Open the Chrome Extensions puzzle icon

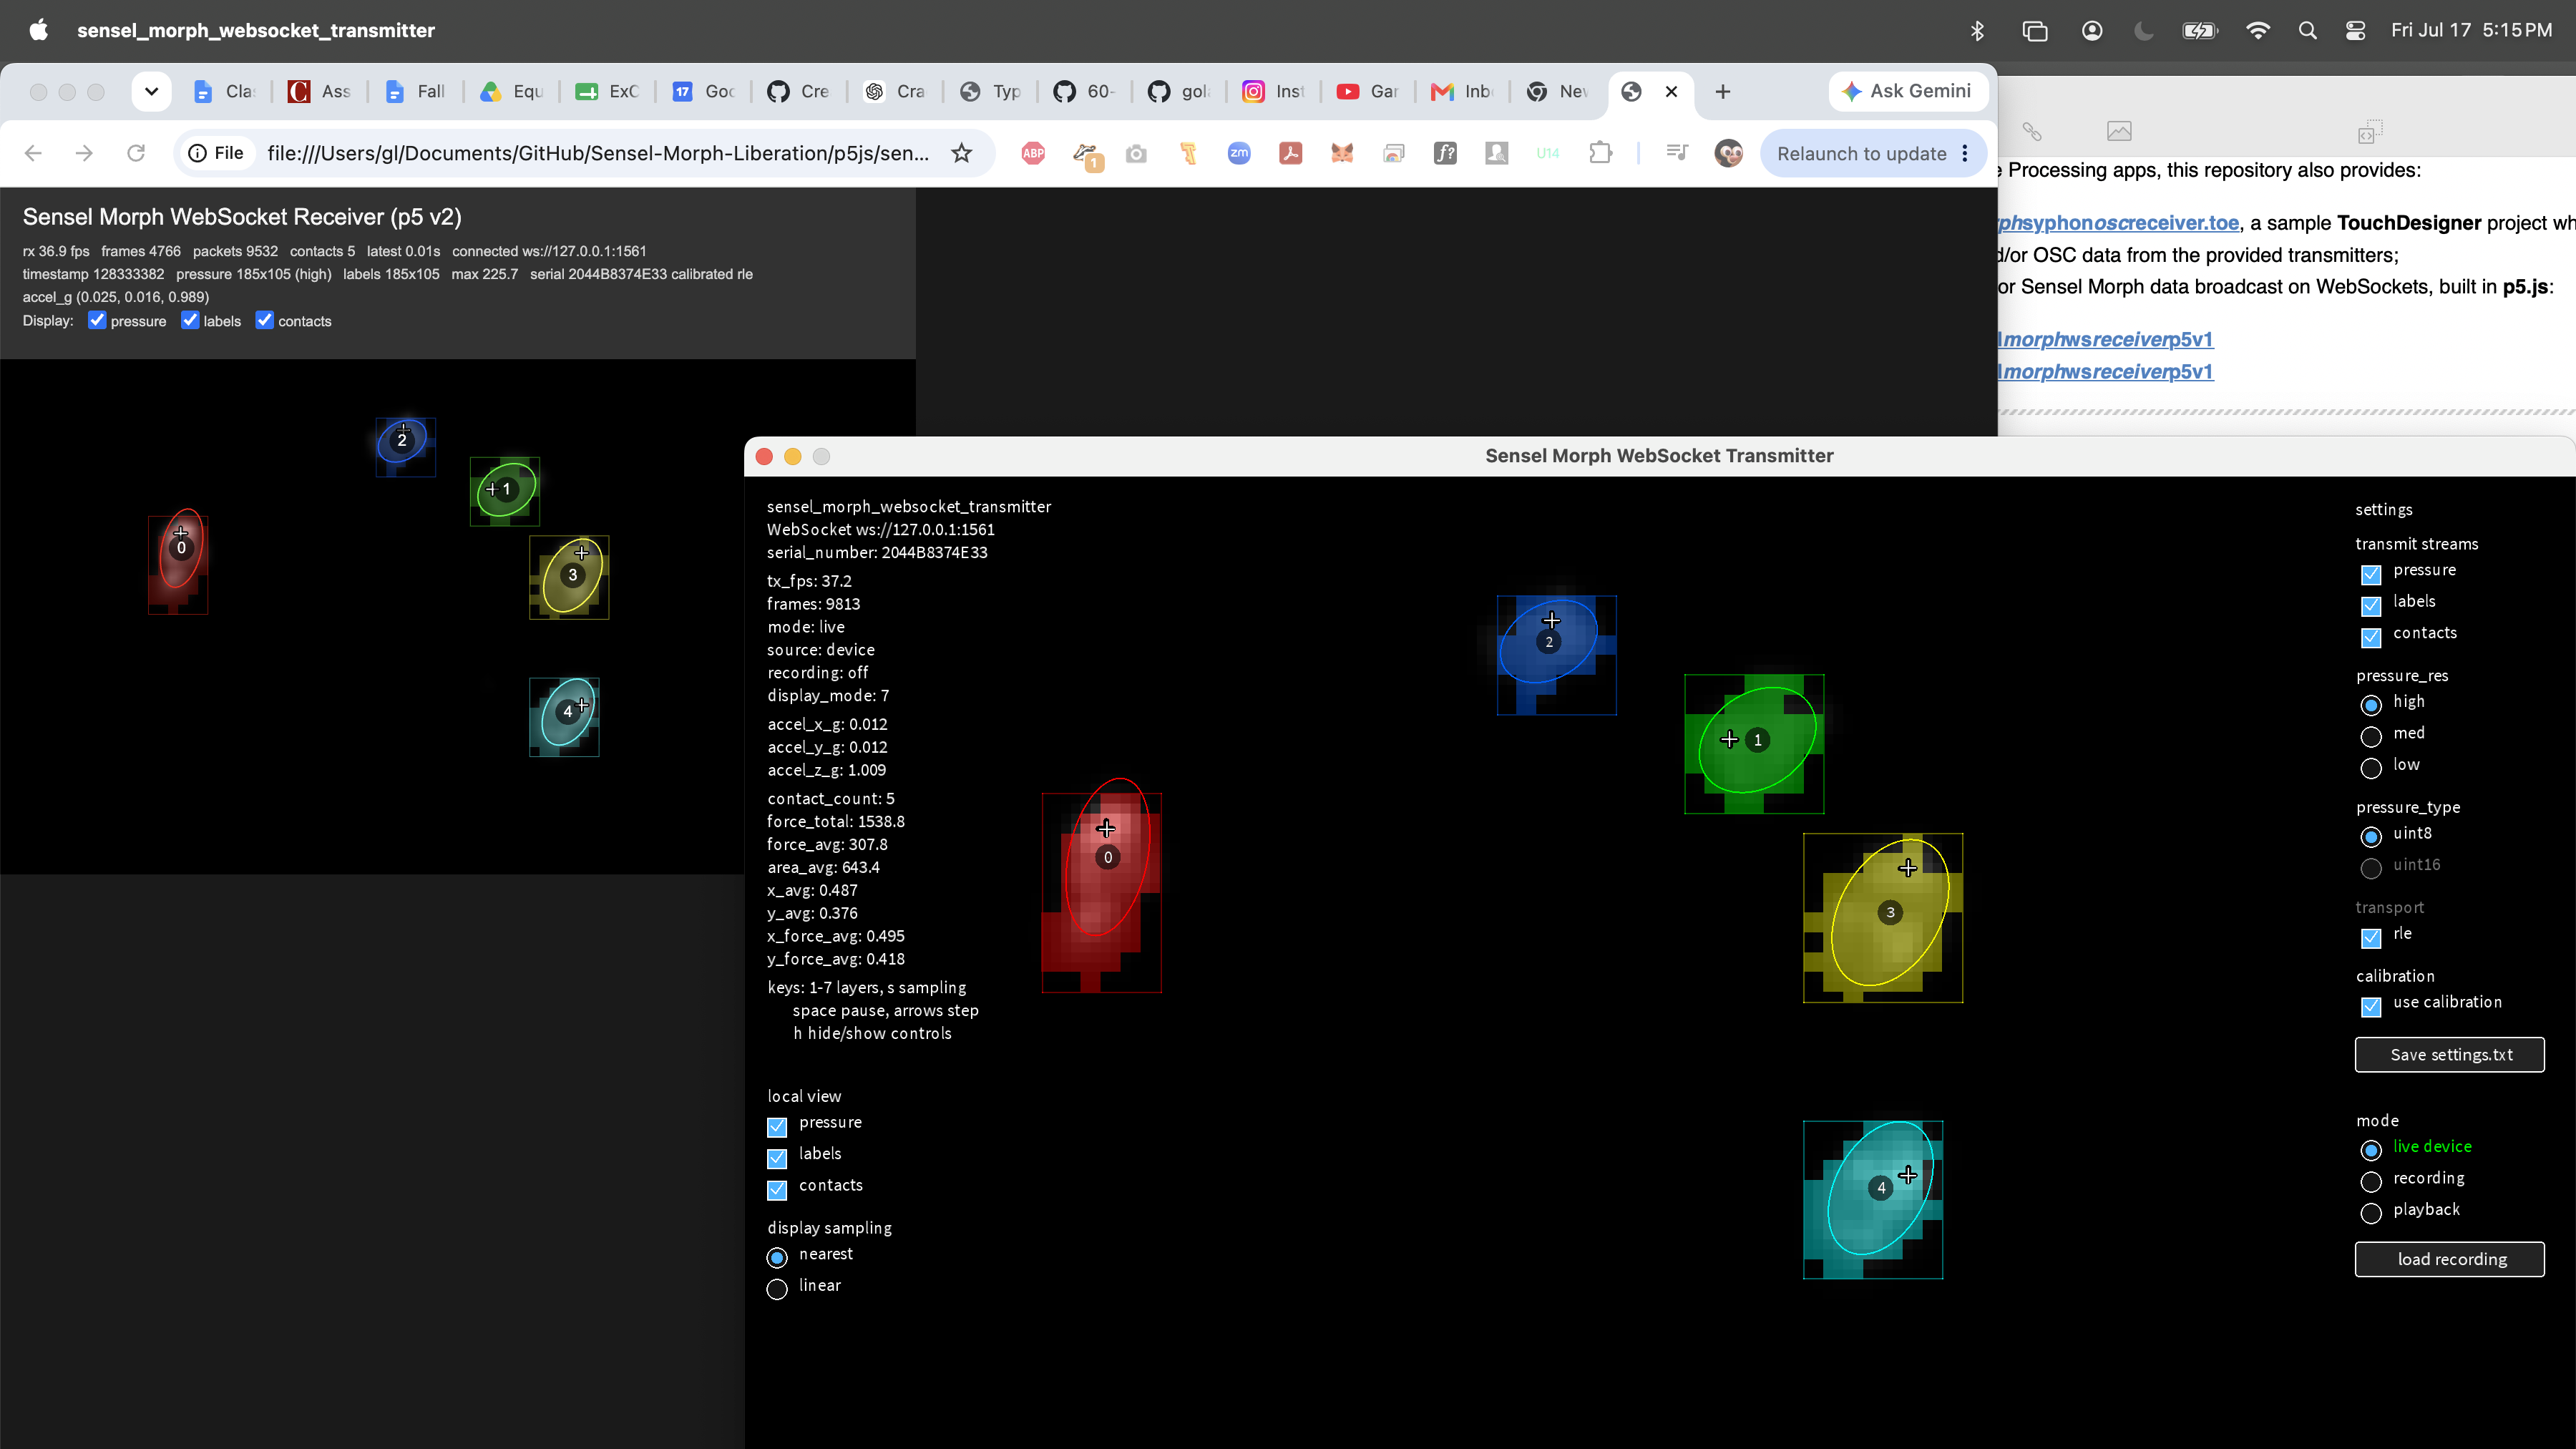pos(1600,153)
